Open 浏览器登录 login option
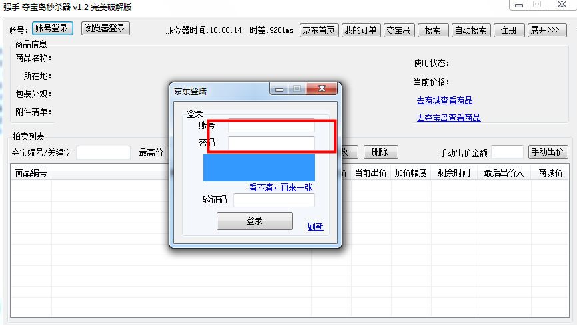Image resolution: width=577 pixels, height=325 pixels. coord(105,29)
